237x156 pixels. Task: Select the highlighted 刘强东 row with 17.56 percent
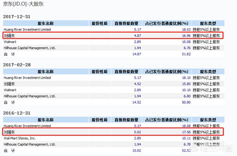point(113,132)
